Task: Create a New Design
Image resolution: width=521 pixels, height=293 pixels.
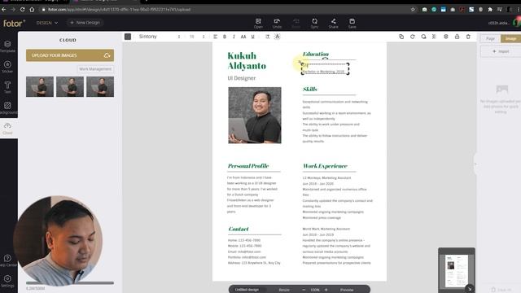Action: click(x=85, y=23)
